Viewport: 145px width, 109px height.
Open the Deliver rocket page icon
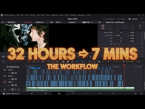click(x=113, y=94)
